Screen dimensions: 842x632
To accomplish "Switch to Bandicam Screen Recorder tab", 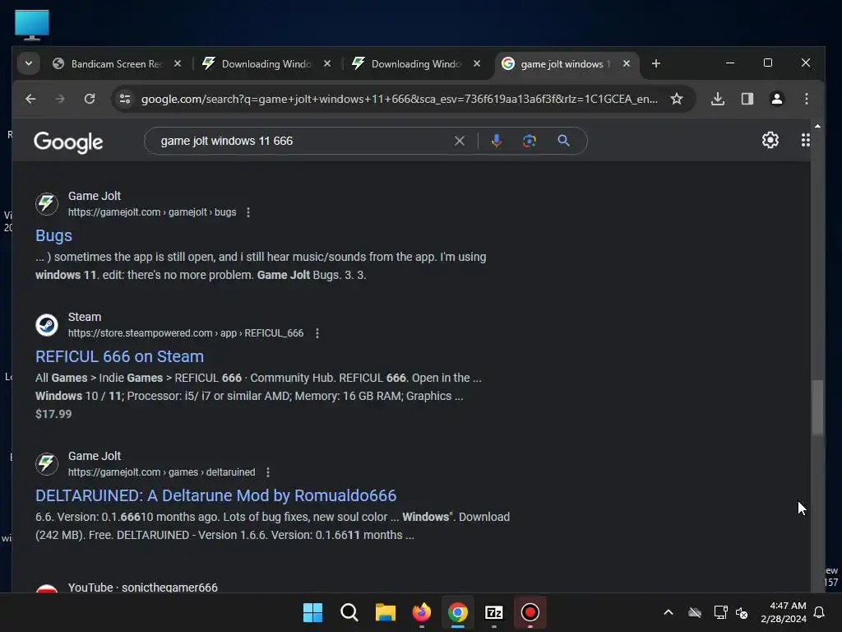I will (x=117, y=64).
